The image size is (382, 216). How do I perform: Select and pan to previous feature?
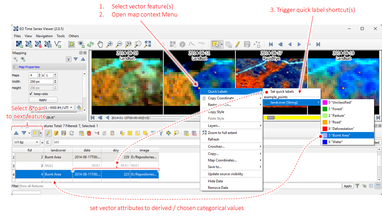coord(16,133)
